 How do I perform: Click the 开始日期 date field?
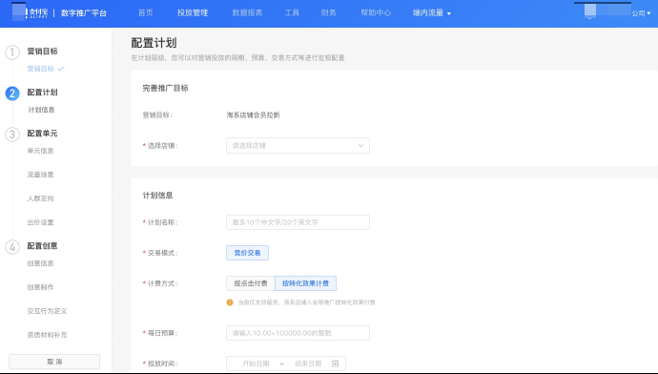(256, 364)
